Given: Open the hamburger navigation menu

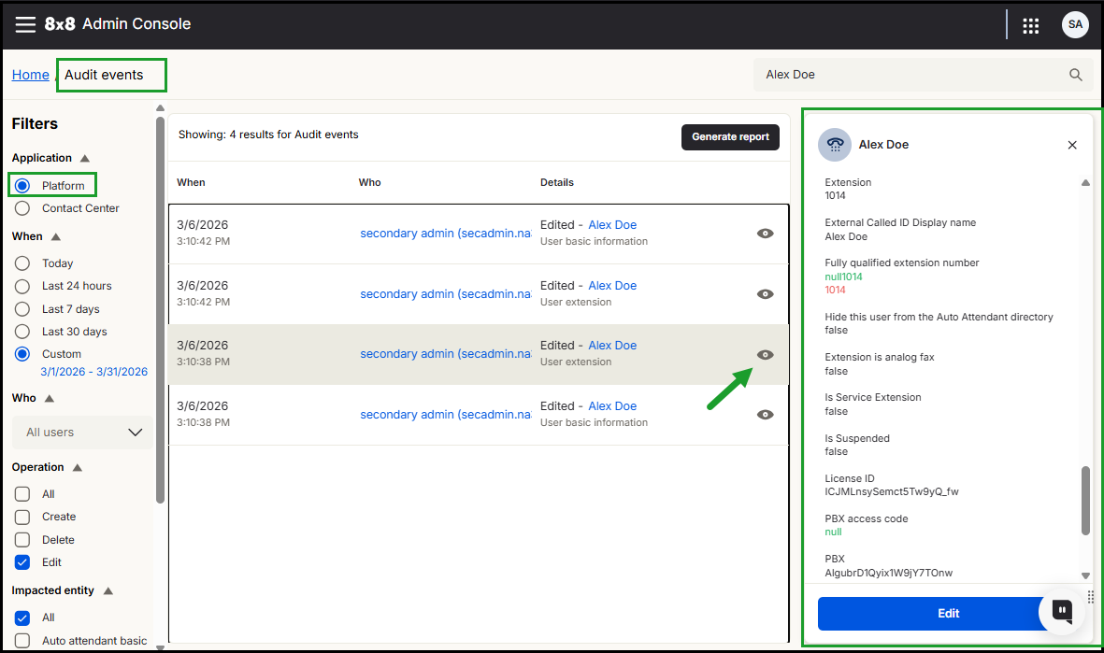Looking at the screenshot, I should coord(25,24).
